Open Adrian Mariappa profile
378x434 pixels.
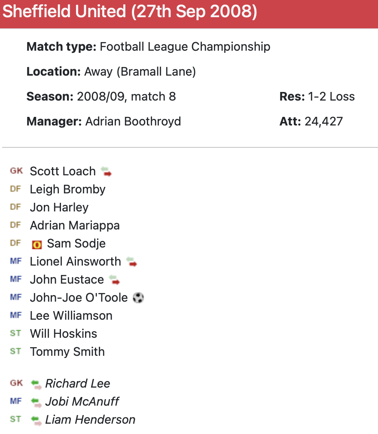pyautogui.click(x=75, y=226)
